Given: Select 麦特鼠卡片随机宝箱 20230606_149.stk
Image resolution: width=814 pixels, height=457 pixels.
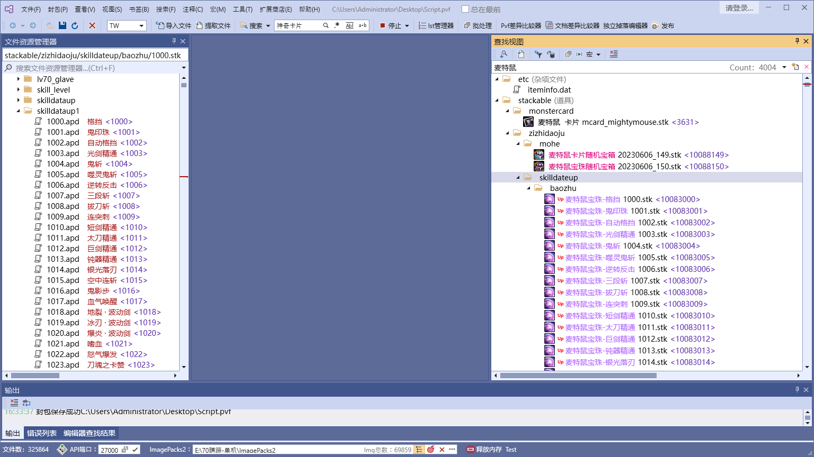Looking at the screenshot, I should tap(631, 155).
